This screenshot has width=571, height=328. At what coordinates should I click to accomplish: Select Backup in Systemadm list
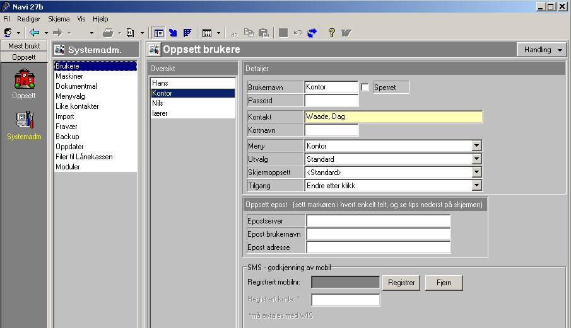tap(95, 137)
